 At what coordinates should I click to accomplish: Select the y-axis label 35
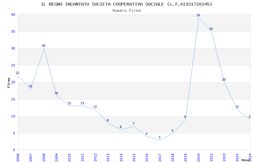click(x=13, y=31)
